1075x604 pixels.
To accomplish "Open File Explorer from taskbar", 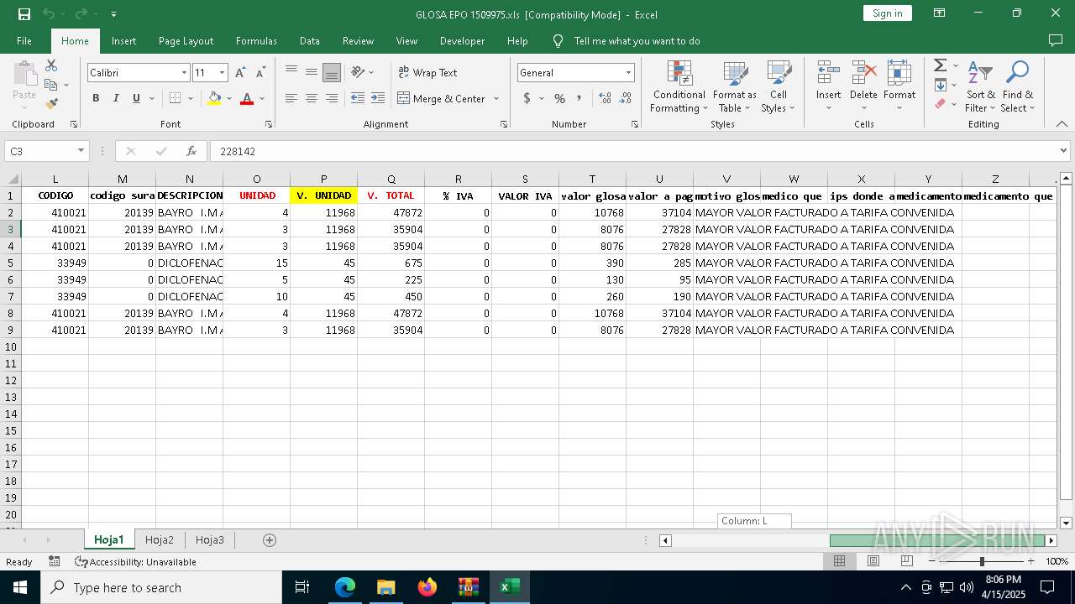I will click(386, 587).
